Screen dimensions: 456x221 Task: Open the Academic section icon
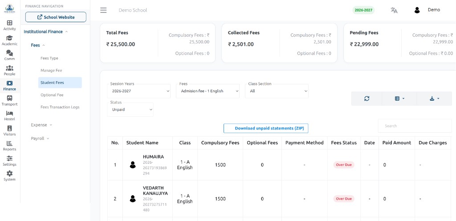pyautogui.click(x=10, y=38)
